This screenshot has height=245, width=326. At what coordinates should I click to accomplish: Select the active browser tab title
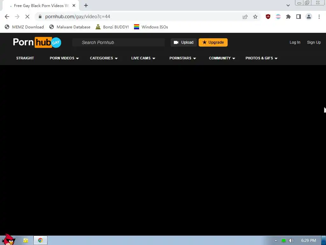(41, 6)
